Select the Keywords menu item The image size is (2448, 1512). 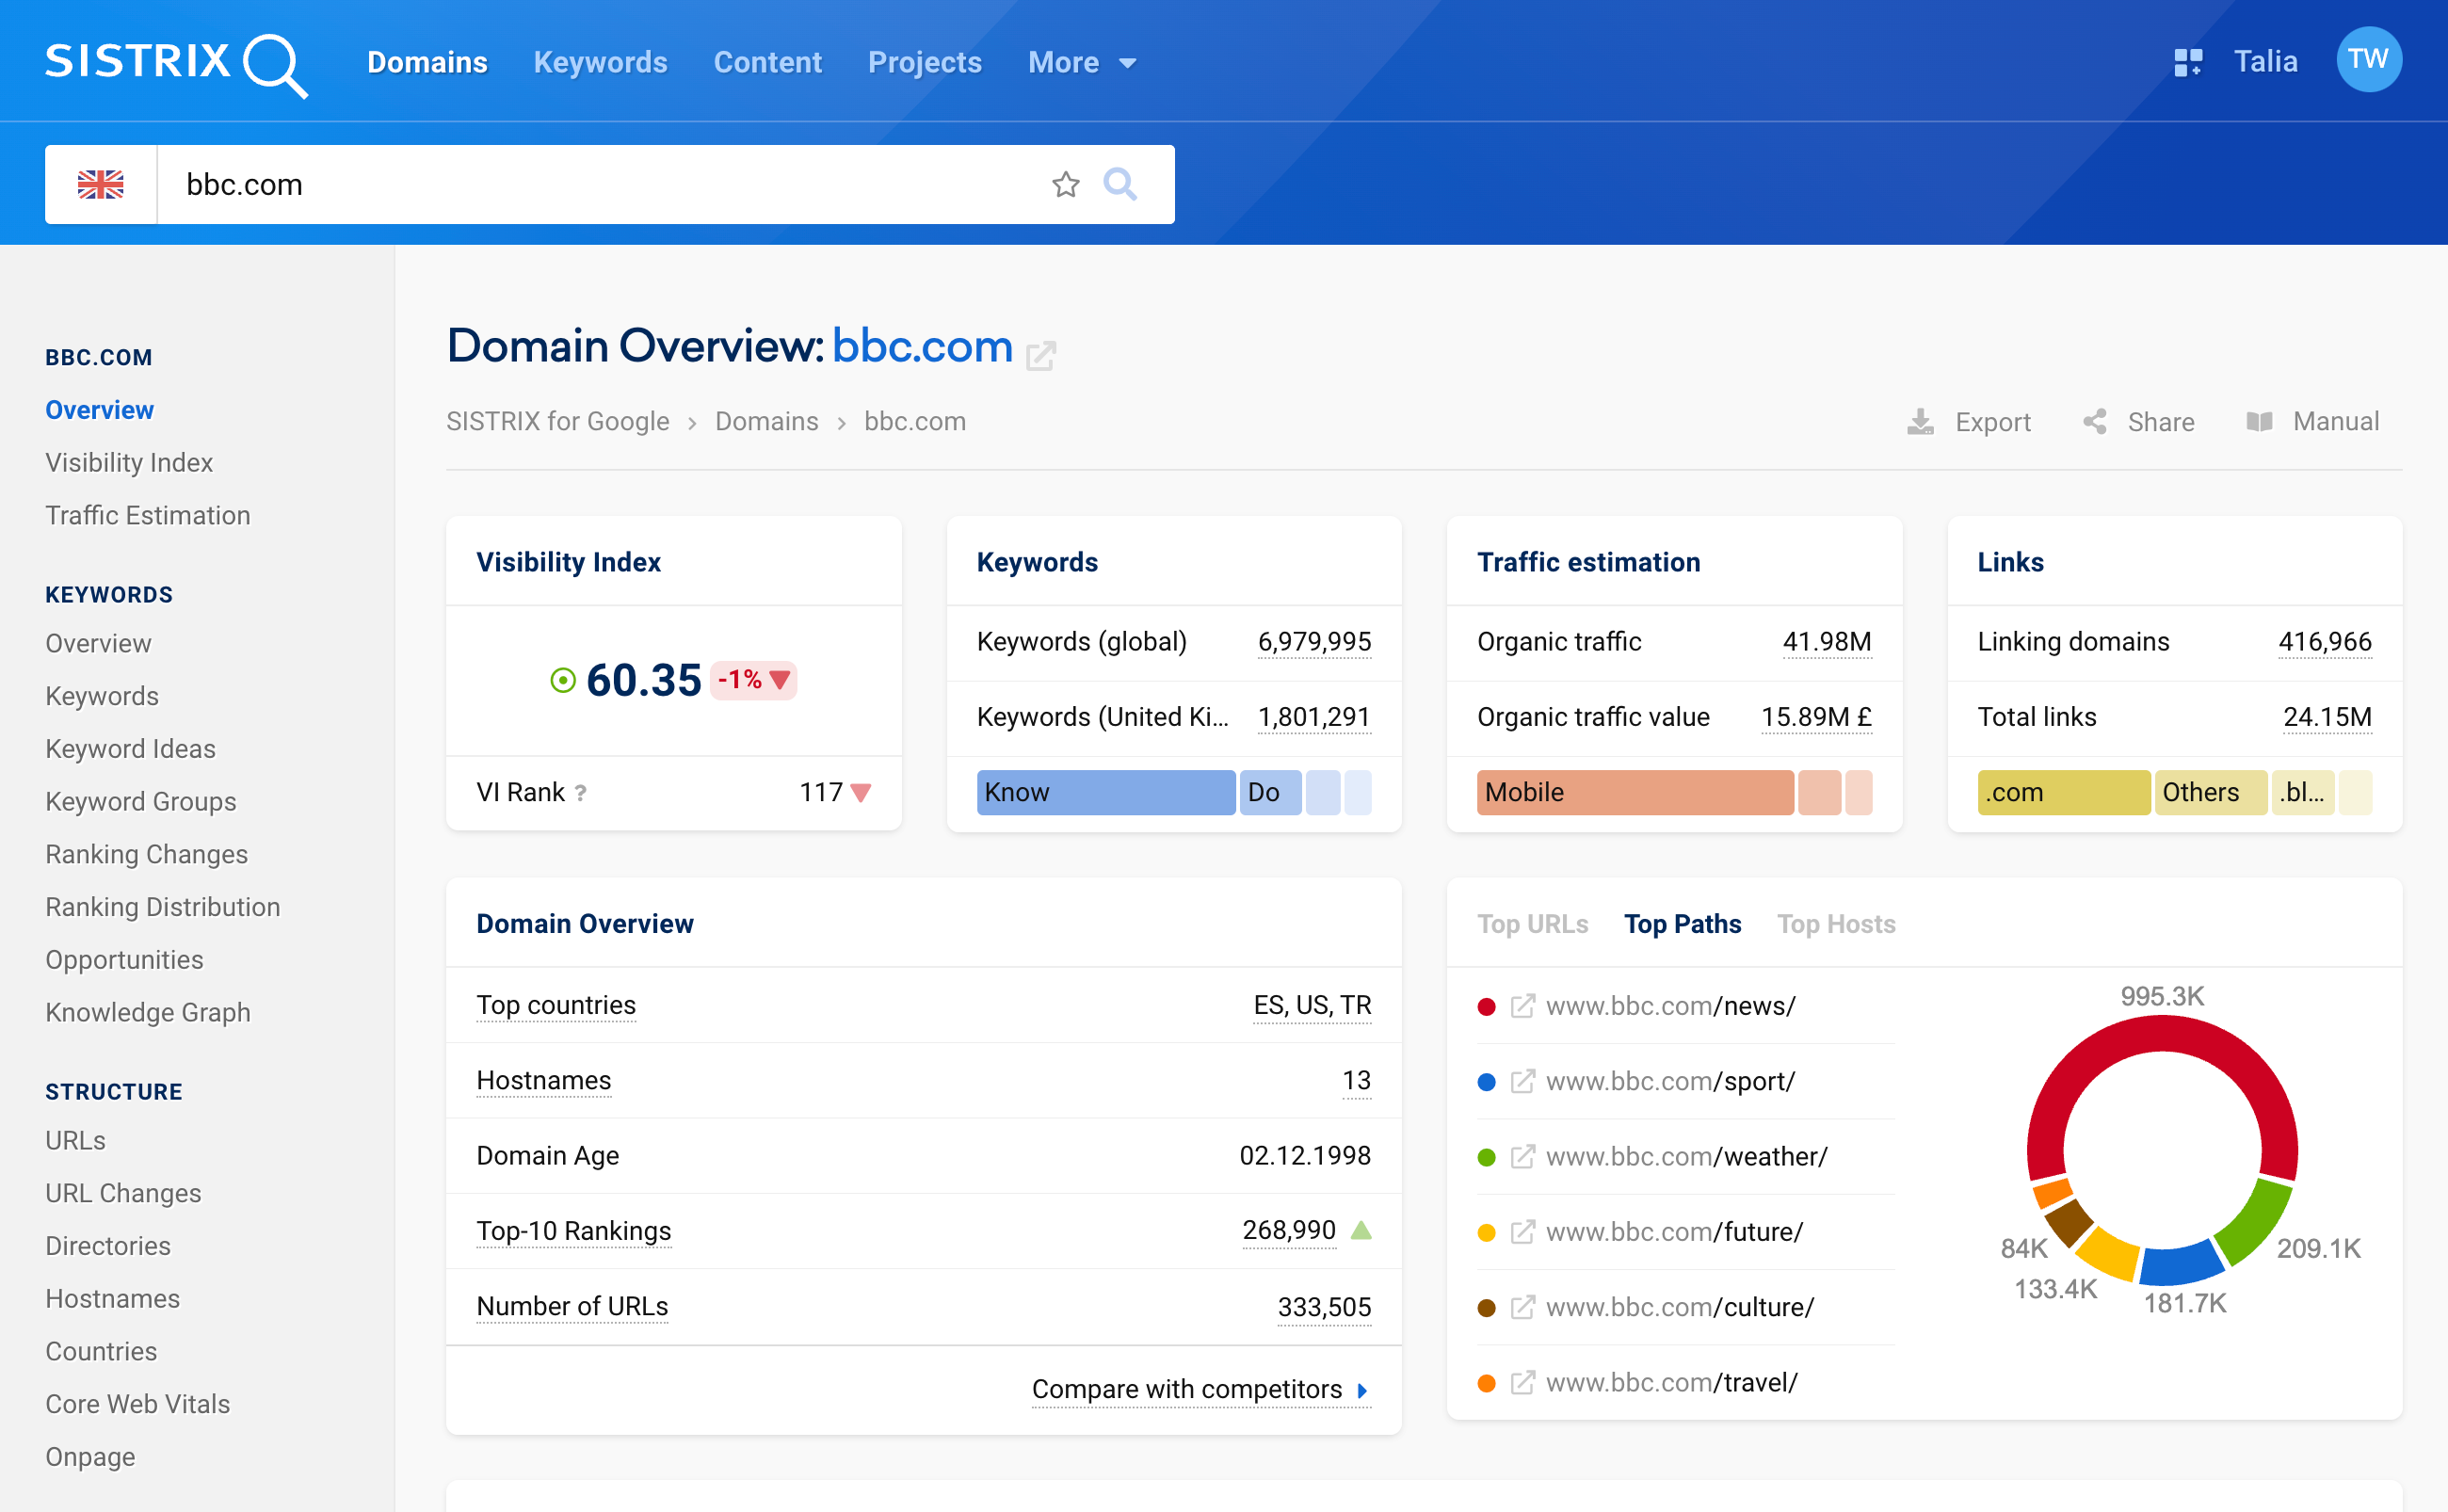tap(602, 61)
